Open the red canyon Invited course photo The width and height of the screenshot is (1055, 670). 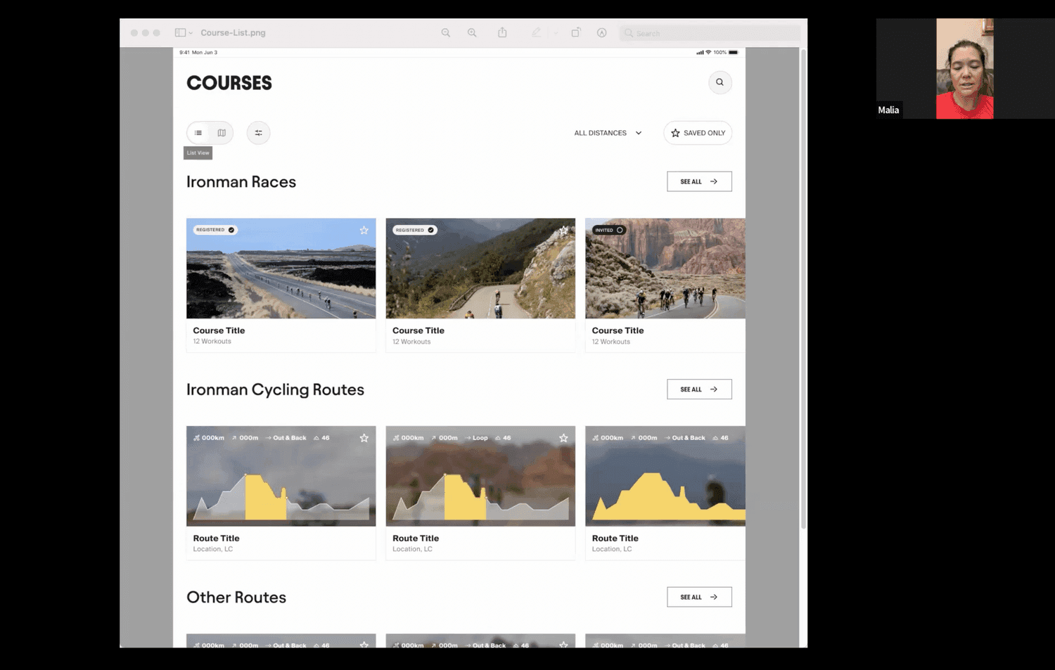coord(665,269)
